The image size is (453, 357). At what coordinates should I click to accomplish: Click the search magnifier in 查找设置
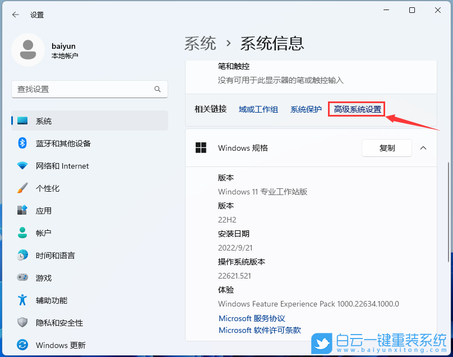coord(158,89)
